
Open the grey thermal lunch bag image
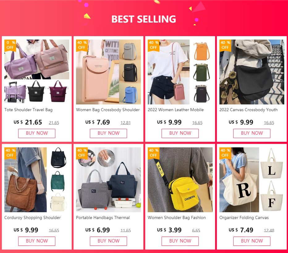(108, 180)
